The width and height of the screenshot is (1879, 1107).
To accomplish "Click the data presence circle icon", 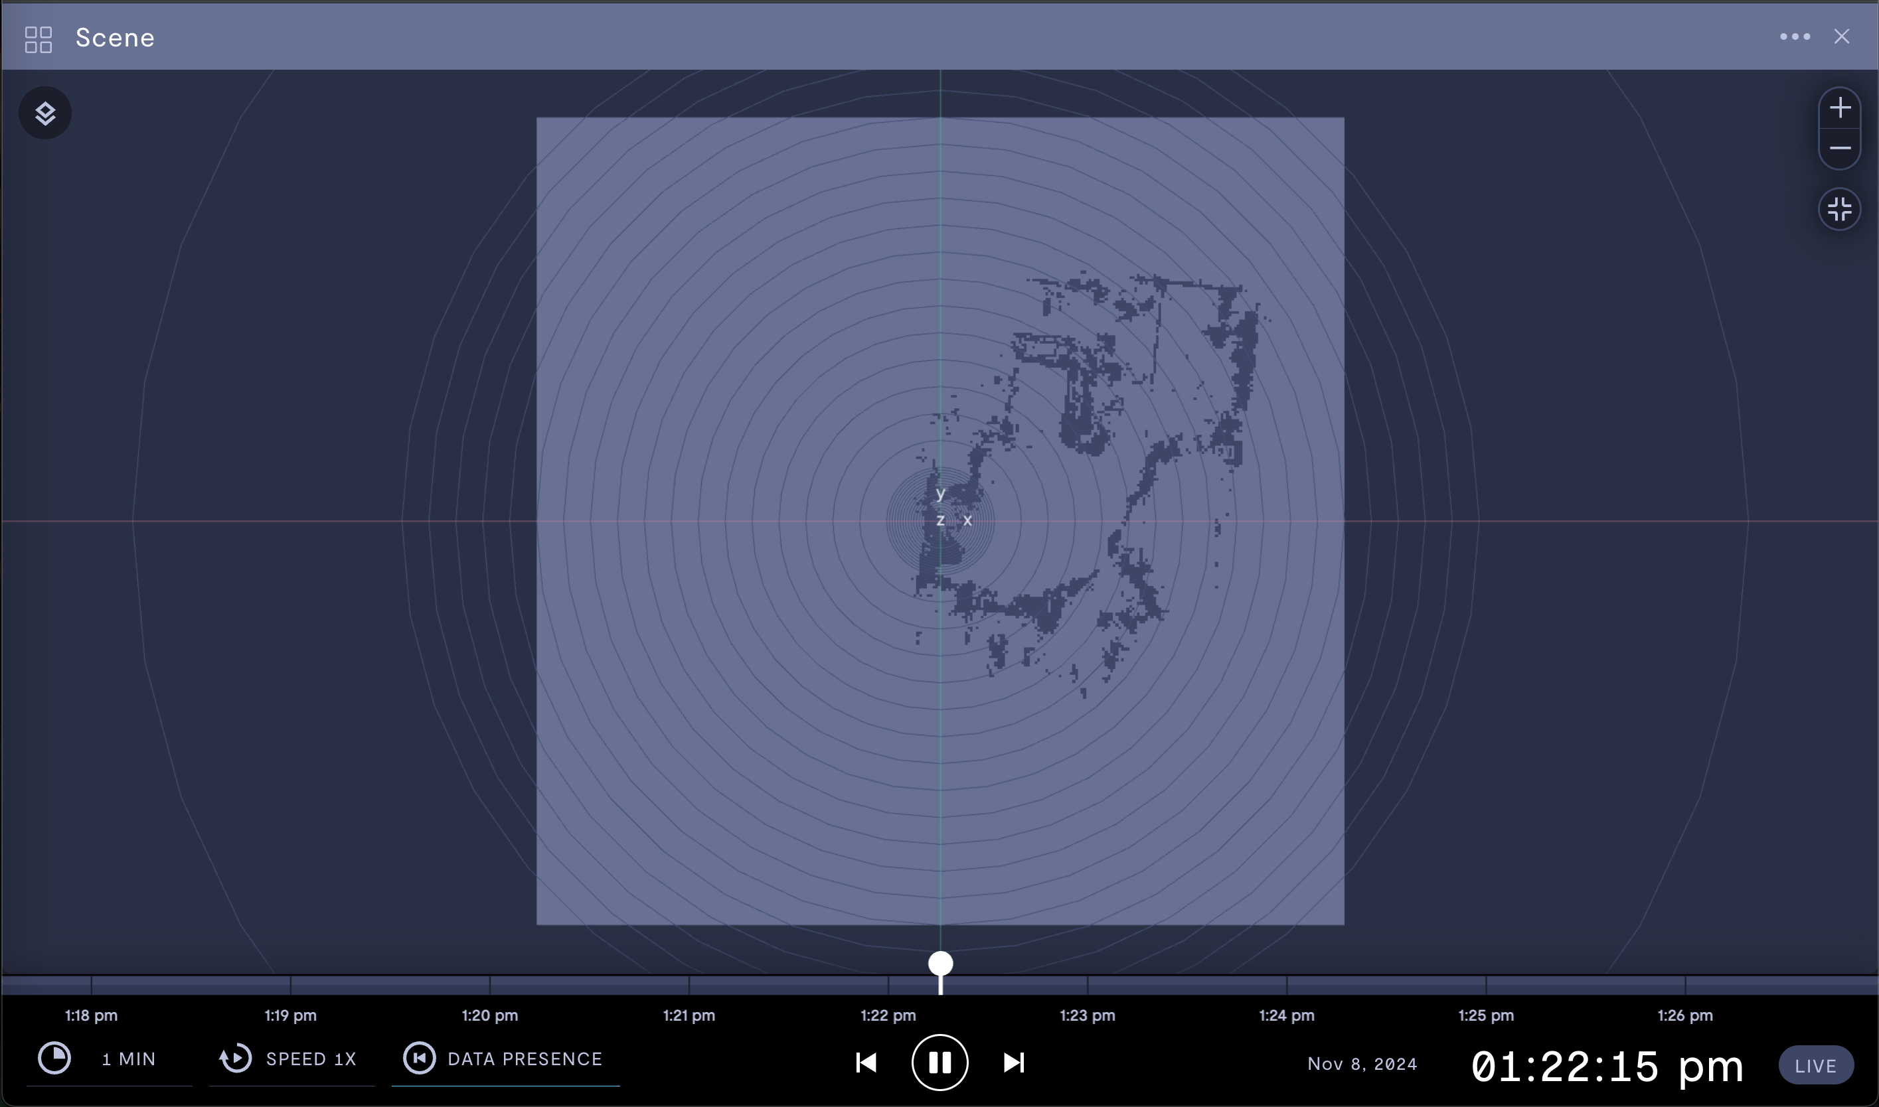I will [x=420, y=1059].
